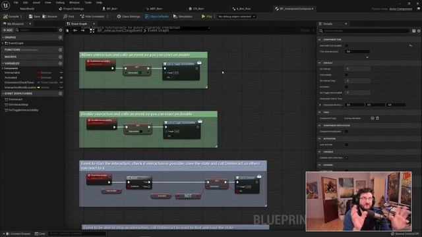Open the Find tool in toolbar
Screen dimensions: 422x237
(69, 16)
